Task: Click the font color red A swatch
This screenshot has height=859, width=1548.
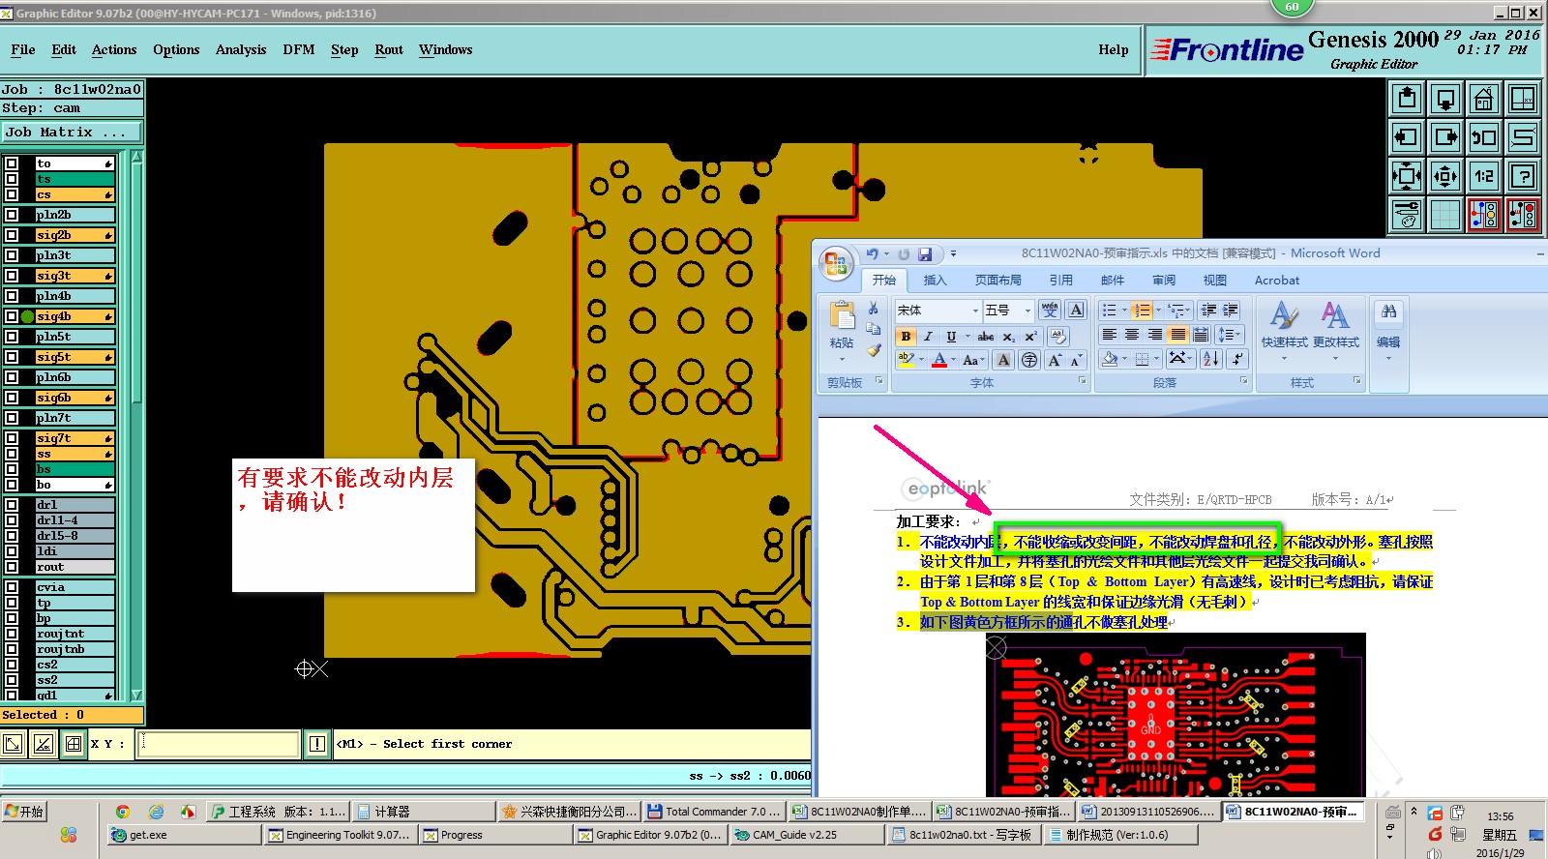Action: tap(939, 360)
